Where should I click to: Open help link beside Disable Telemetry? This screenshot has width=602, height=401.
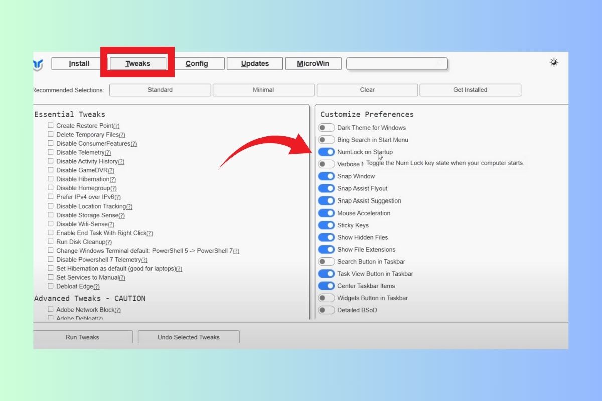108,153
